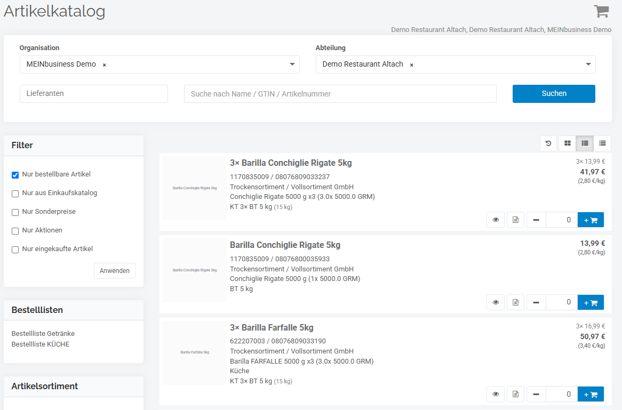Enable Nur Sonderpreise filter
This screenshot has width=622, height=410.
15,212
